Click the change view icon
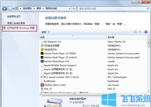151x107 pixels. point(136,32)
